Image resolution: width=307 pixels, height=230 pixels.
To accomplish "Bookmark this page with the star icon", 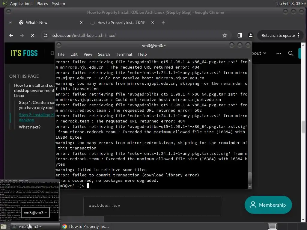I will tap(225, 35).
